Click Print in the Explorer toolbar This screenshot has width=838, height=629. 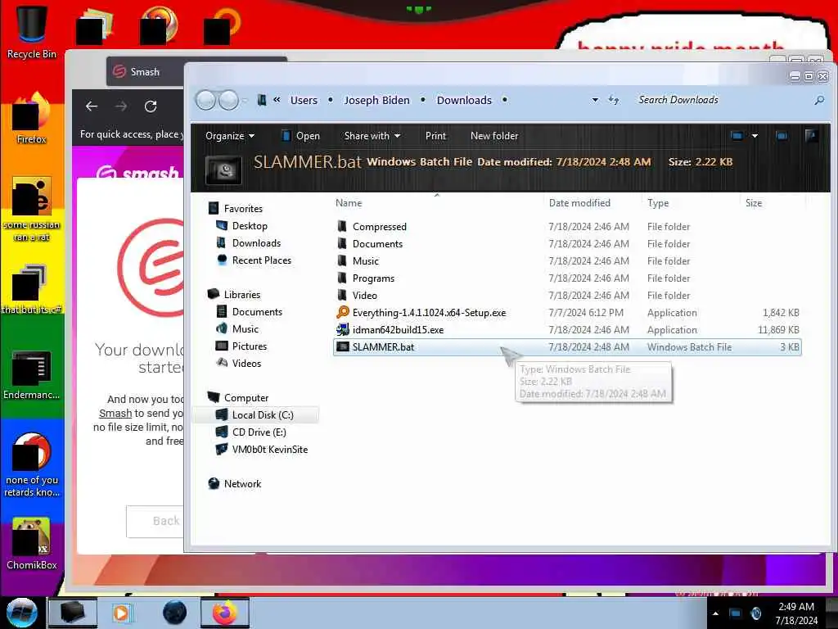click(435, 136)
